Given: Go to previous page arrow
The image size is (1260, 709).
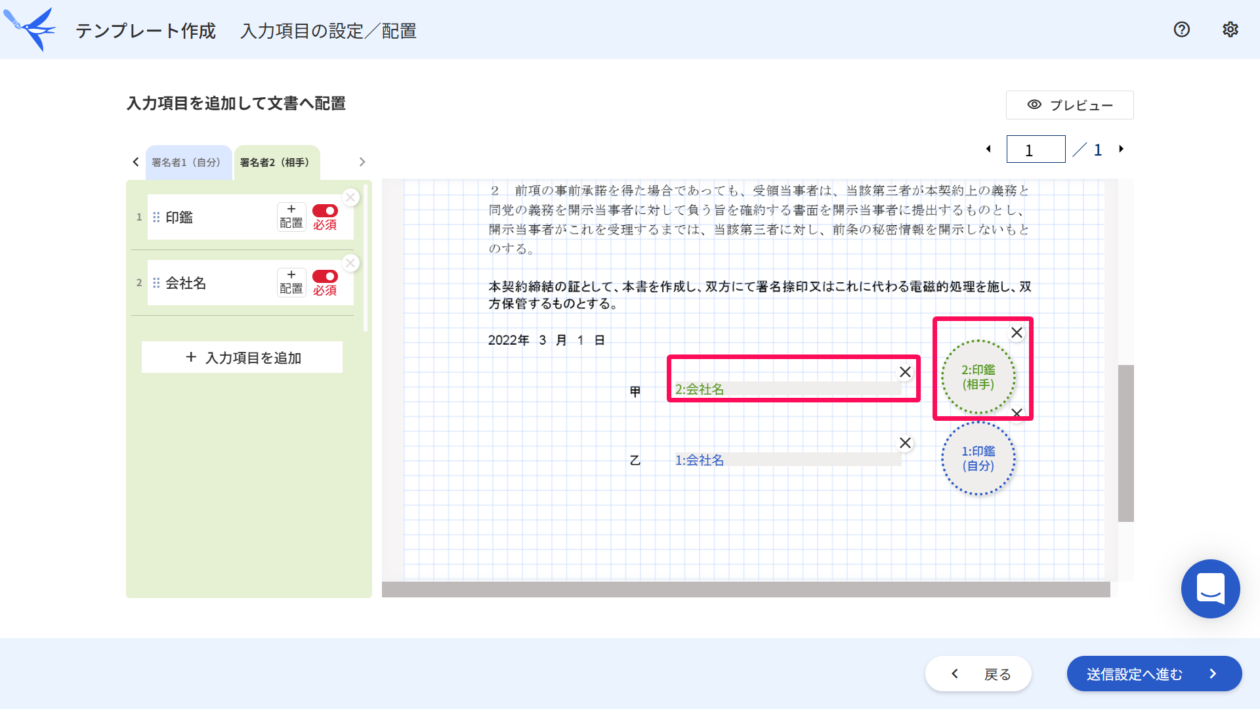Looking at the screenshot, I should pyautogui.click(x=988, y=149).
